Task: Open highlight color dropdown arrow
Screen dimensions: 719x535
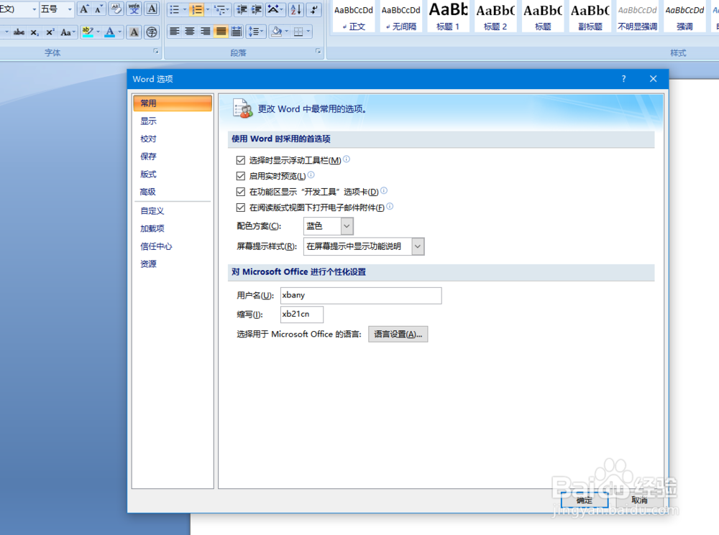Action: [98, 32]
